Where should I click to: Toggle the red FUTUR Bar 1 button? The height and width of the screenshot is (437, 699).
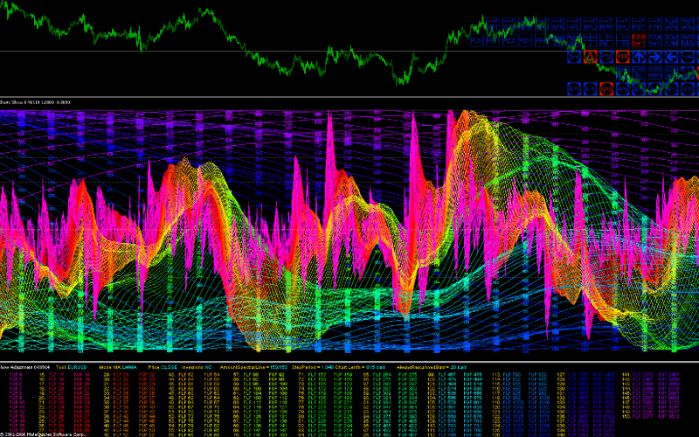pyautogui.click(x=639, y=40)
